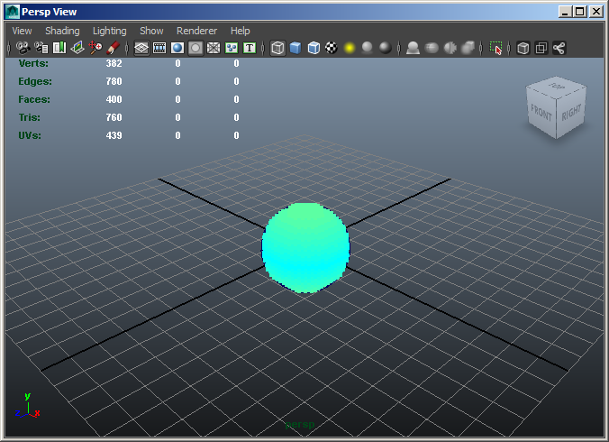Image resolution: width=609 pixels, height=442 pixels.
Task: Click the XYZ axis indicator
Action: (28, 405)
